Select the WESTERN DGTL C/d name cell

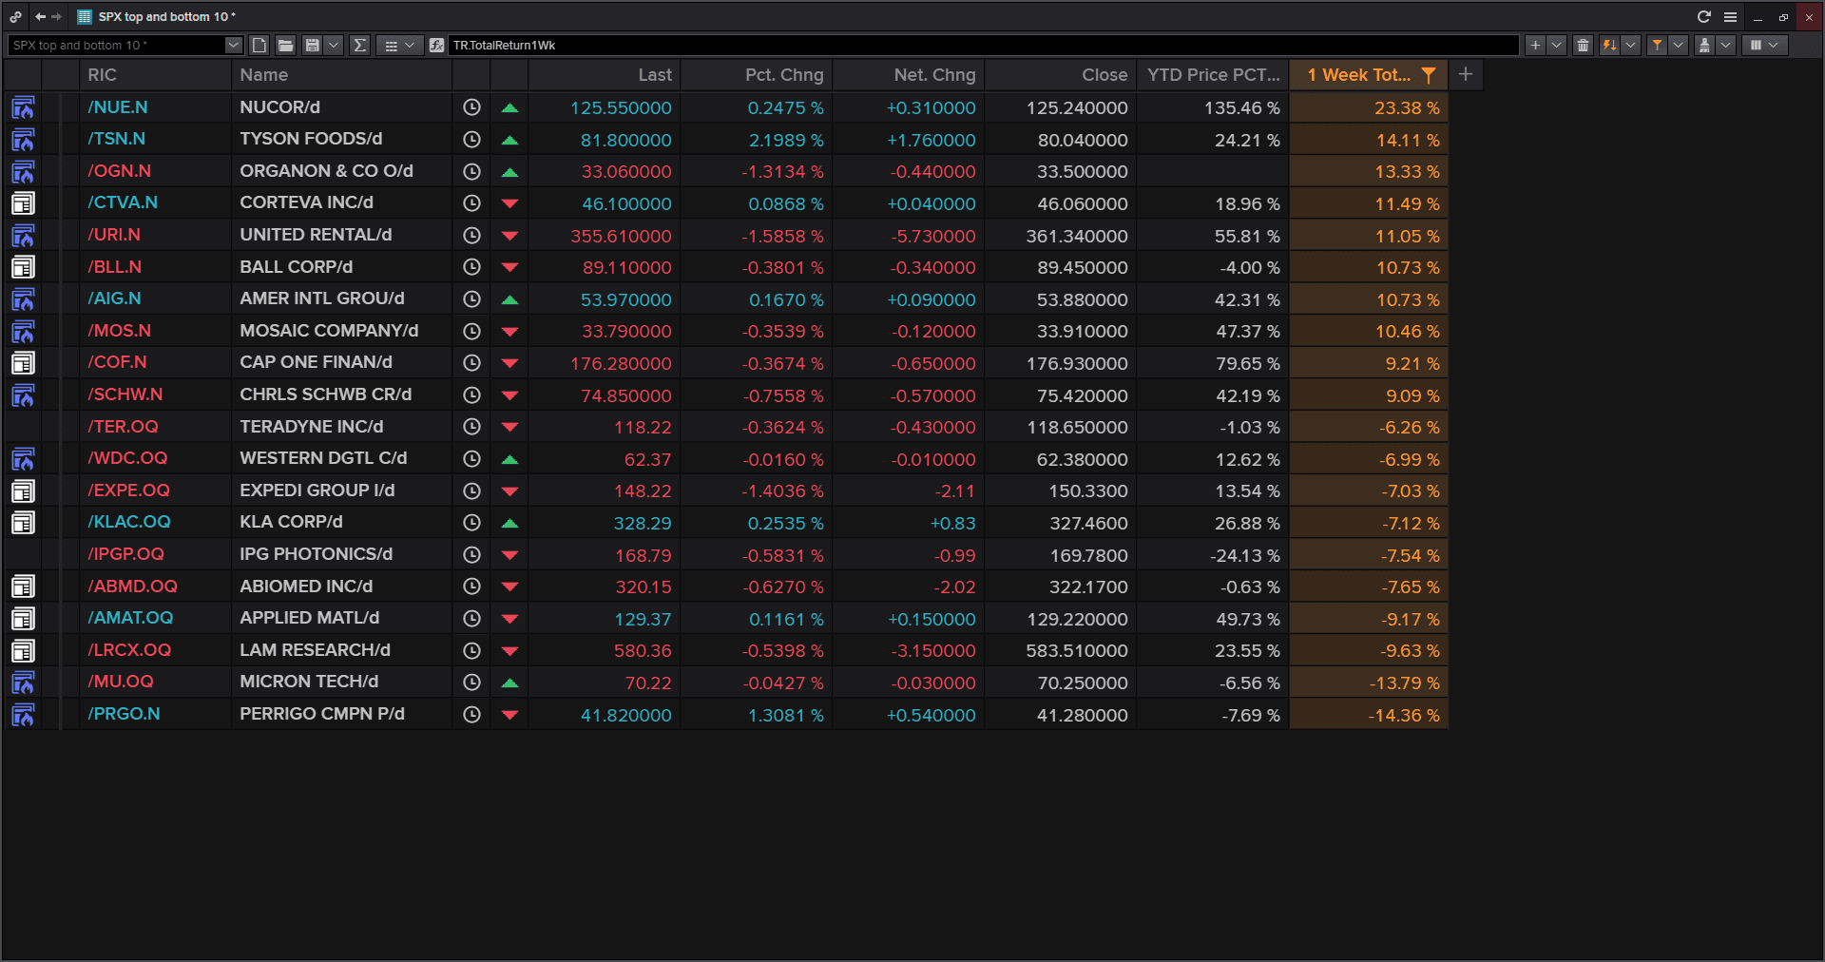342,458
